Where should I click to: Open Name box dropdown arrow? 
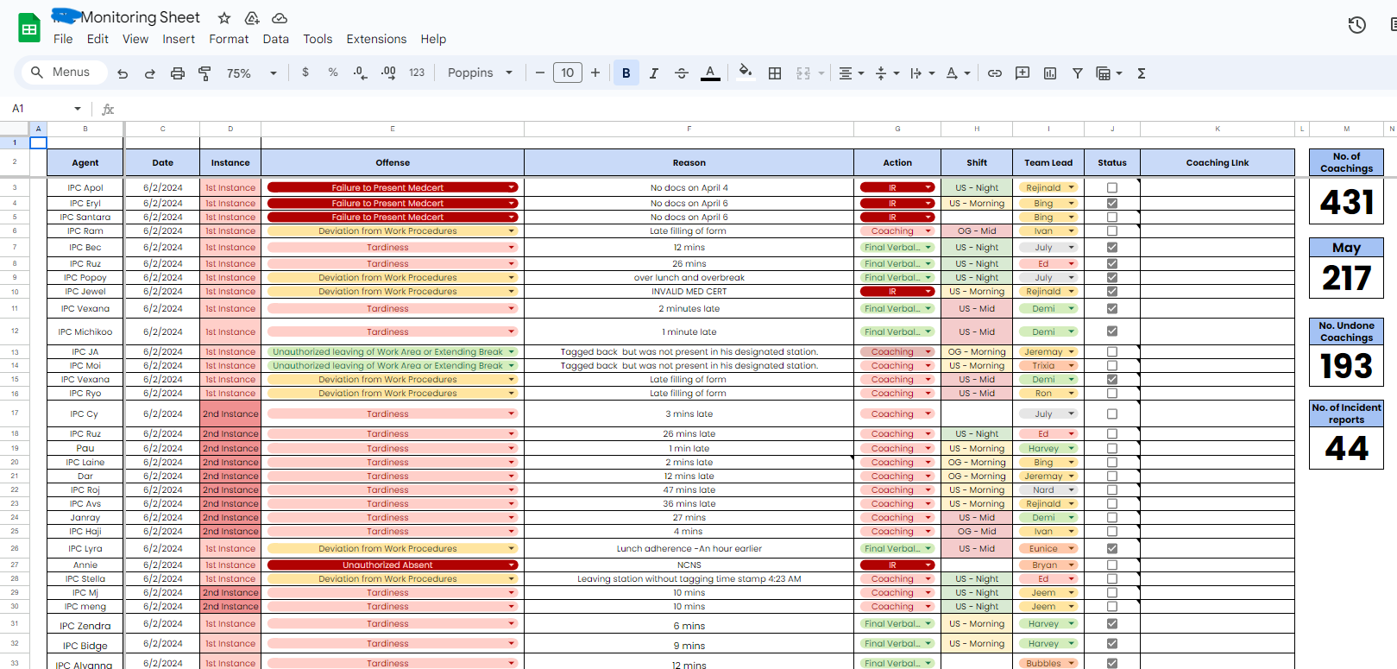click(x=78, y=109)
